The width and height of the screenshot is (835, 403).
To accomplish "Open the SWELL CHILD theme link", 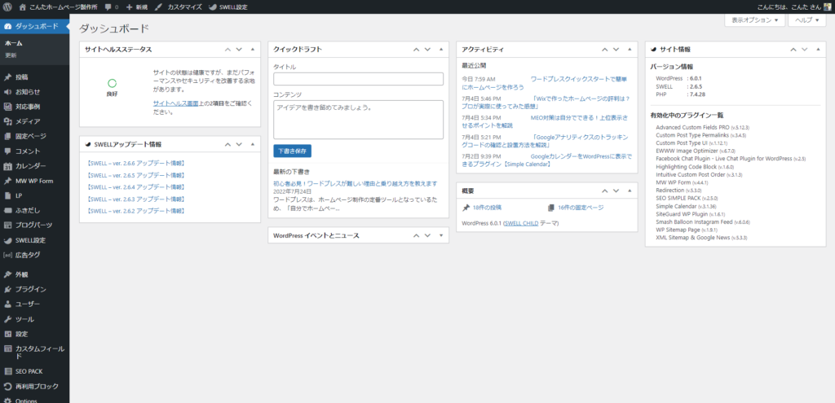I will pyautogui.click(x=521, y=223).
